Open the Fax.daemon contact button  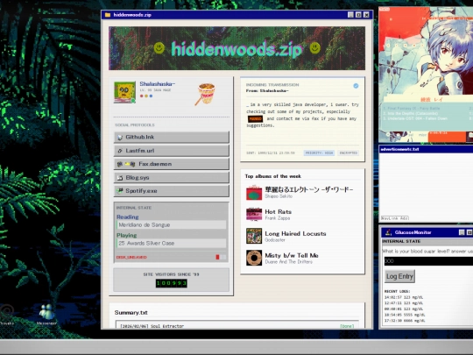pyautogui.click(x=172, y=164)
